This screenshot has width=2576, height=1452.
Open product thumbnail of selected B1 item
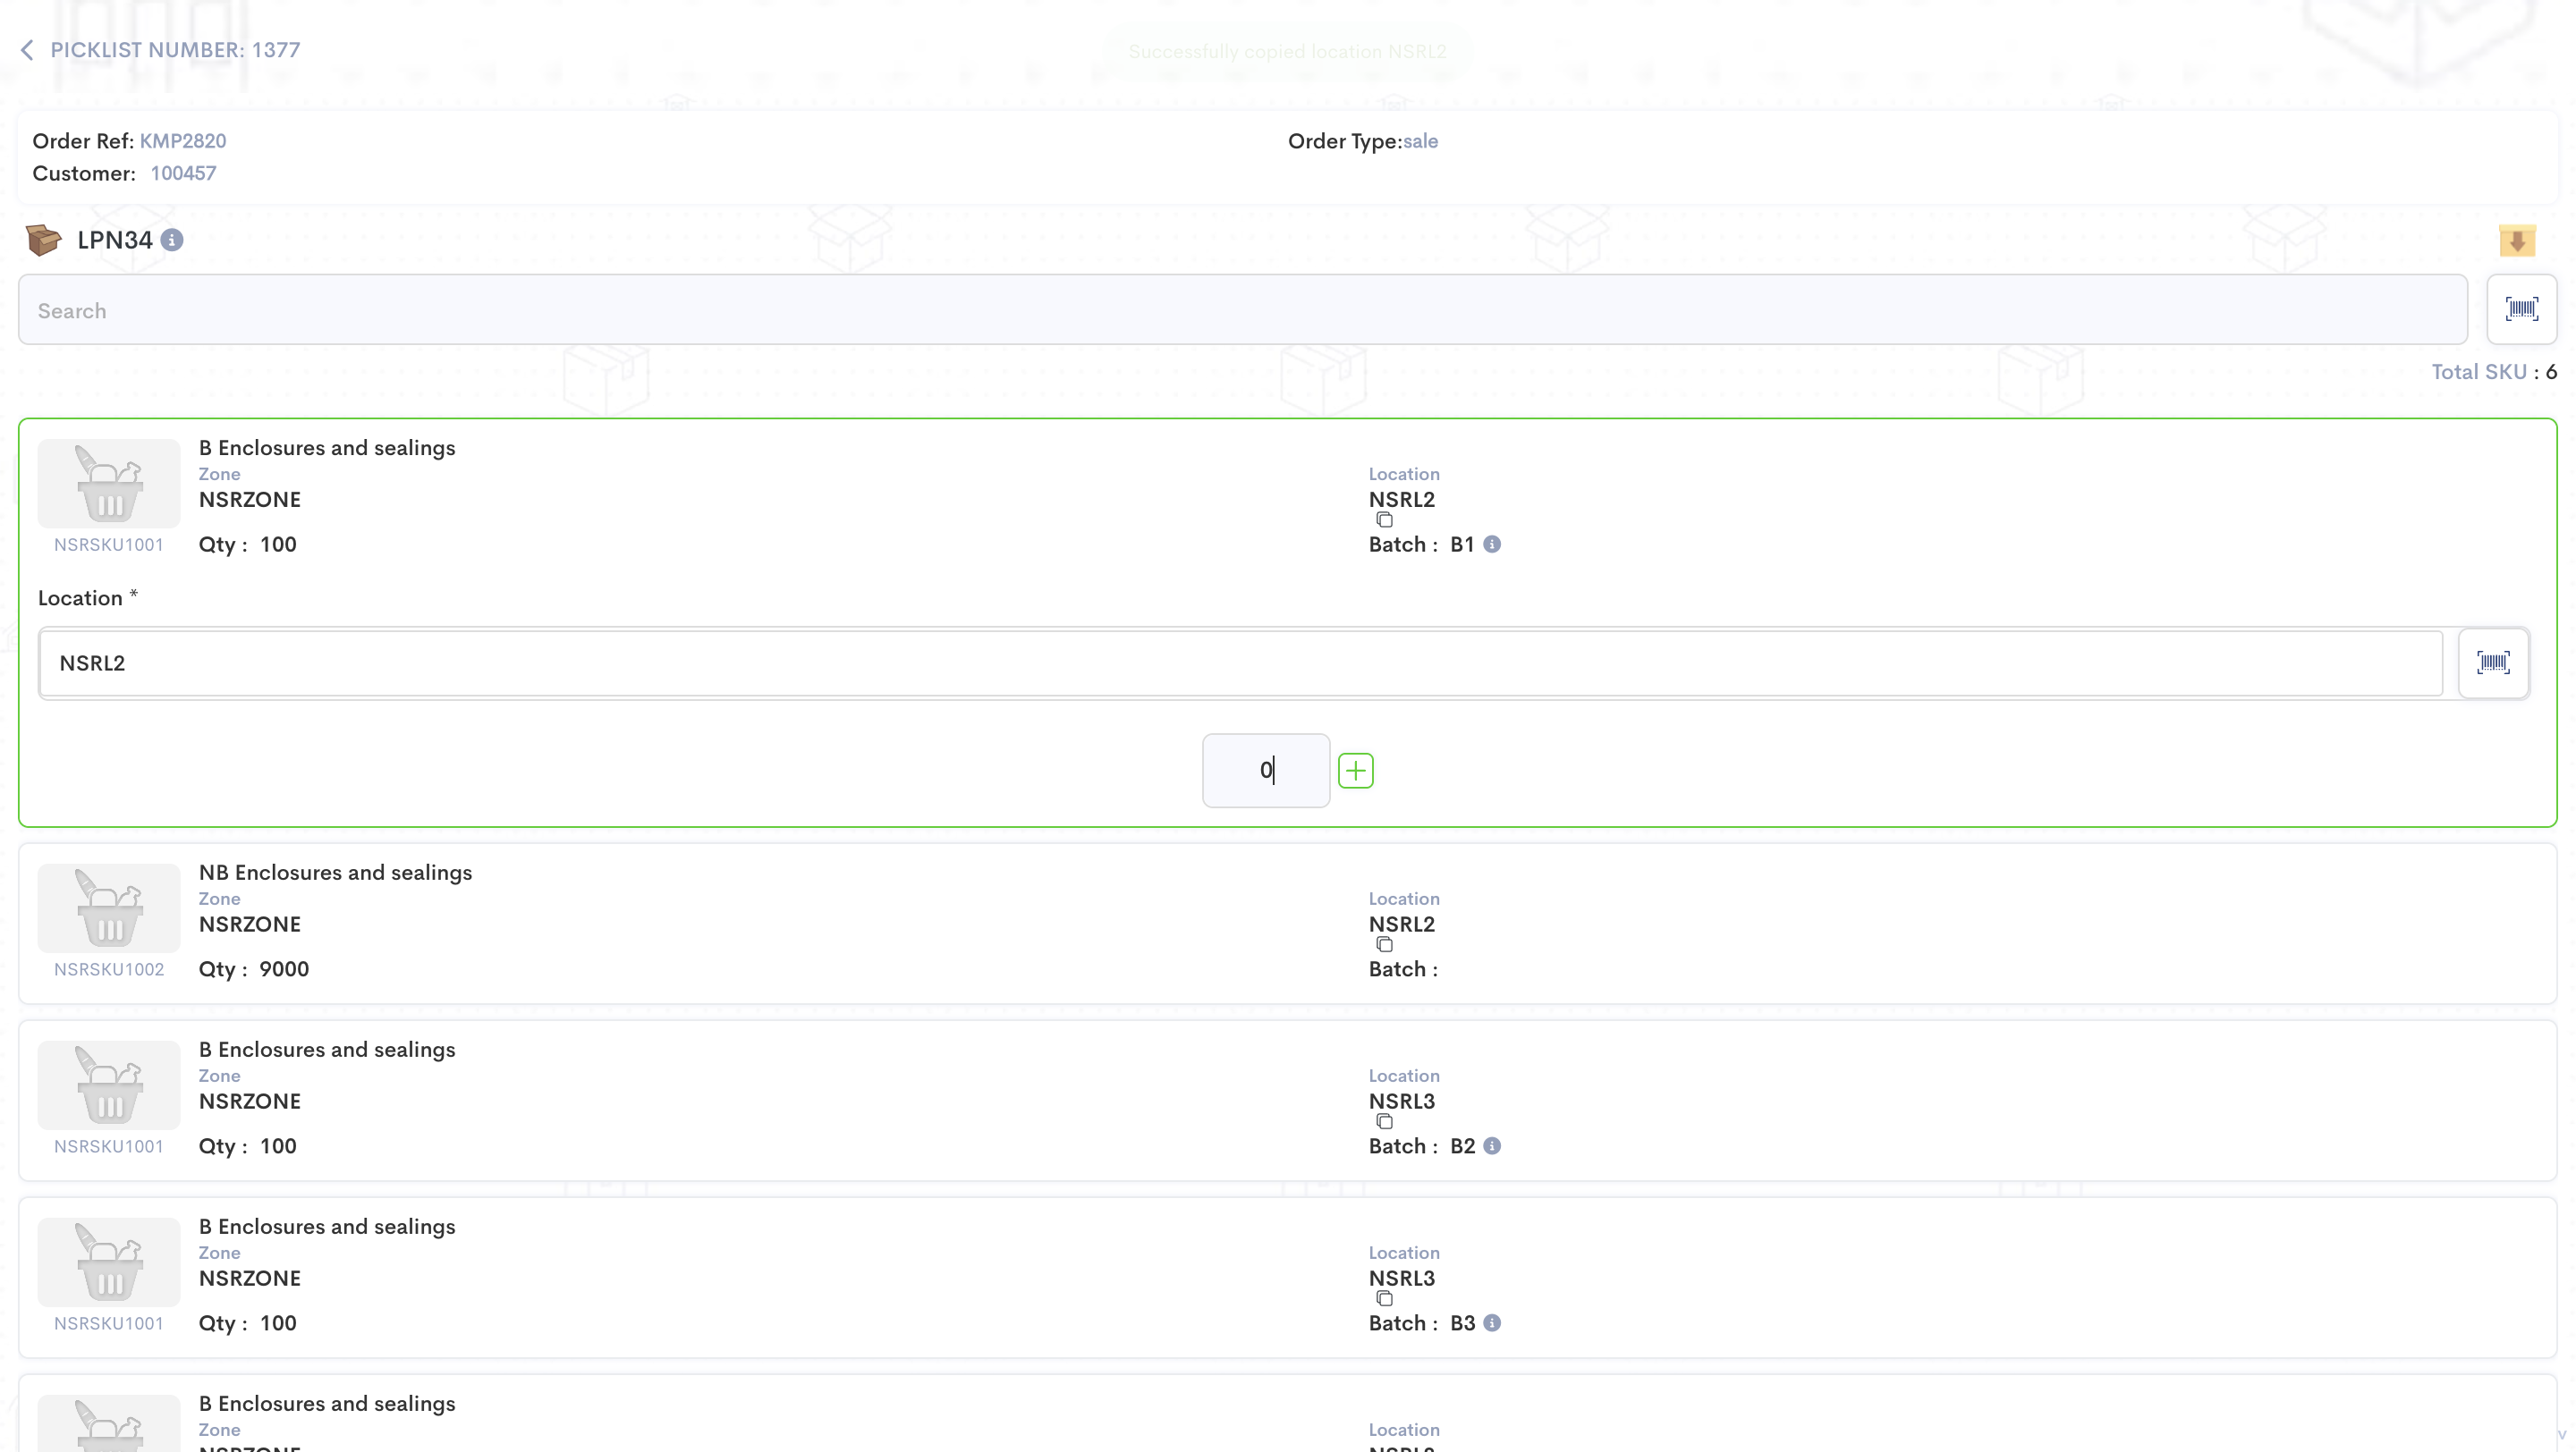(109, 484)
